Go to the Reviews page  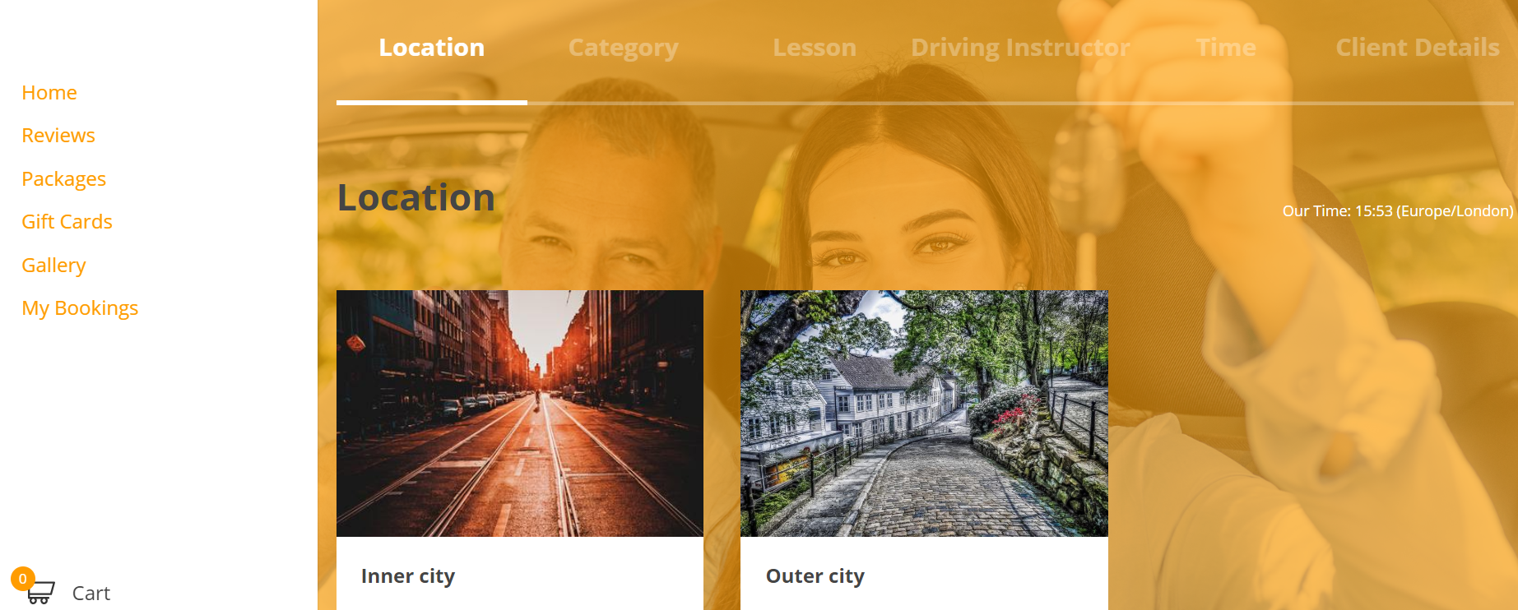tap(58, 136)
